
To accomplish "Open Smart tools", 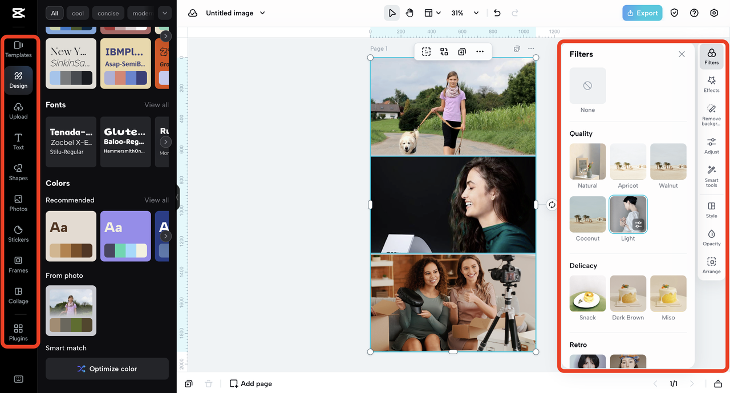I will click(x=711, y=176).
